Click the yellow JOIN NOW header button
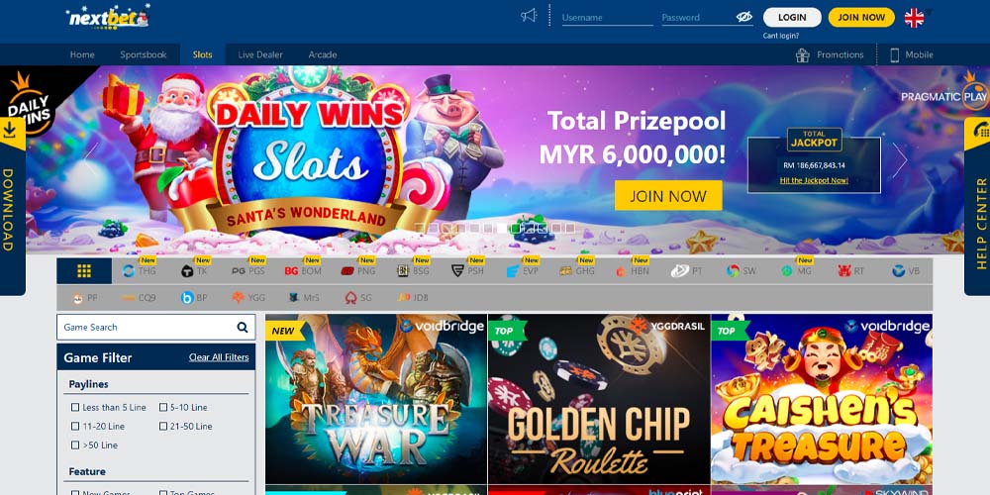 click(x=861, y=18)
